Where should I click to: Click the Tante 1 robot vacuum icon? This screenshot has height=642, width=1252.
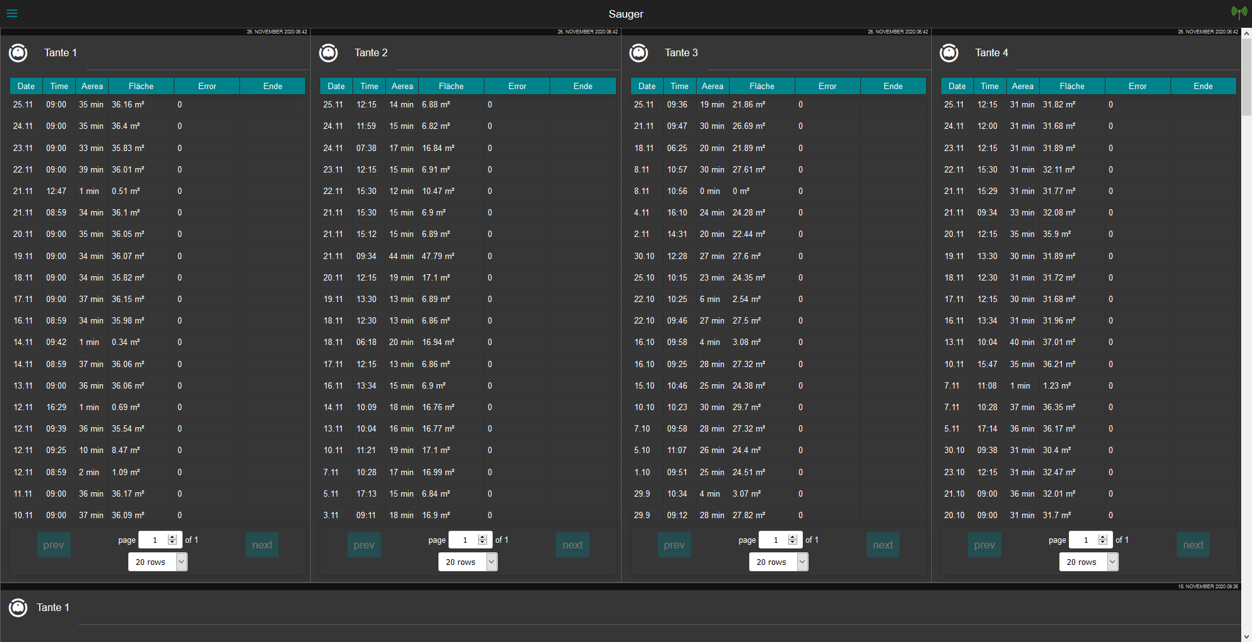click(x=18, y=53)
